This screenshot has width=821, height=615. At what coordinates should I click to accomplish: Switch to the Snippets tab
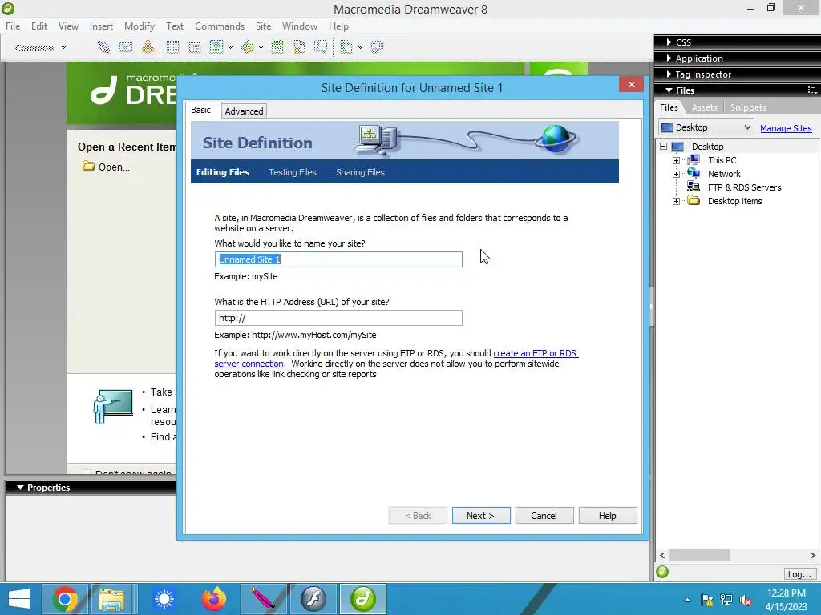(748, 107)
